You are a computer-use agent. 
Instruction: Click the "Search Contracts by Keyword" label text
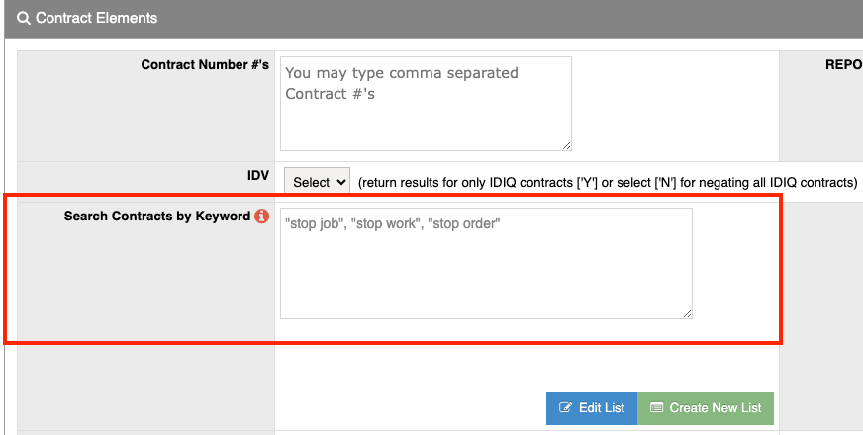pyautogui.click(x=156, y=216)
